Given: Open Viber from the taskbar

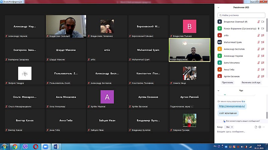Looking at the screenshot, I should tap(25, 146).
